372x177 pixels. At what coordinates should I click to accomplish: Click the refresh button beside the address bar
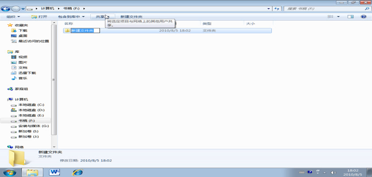(x=277, y=8)
